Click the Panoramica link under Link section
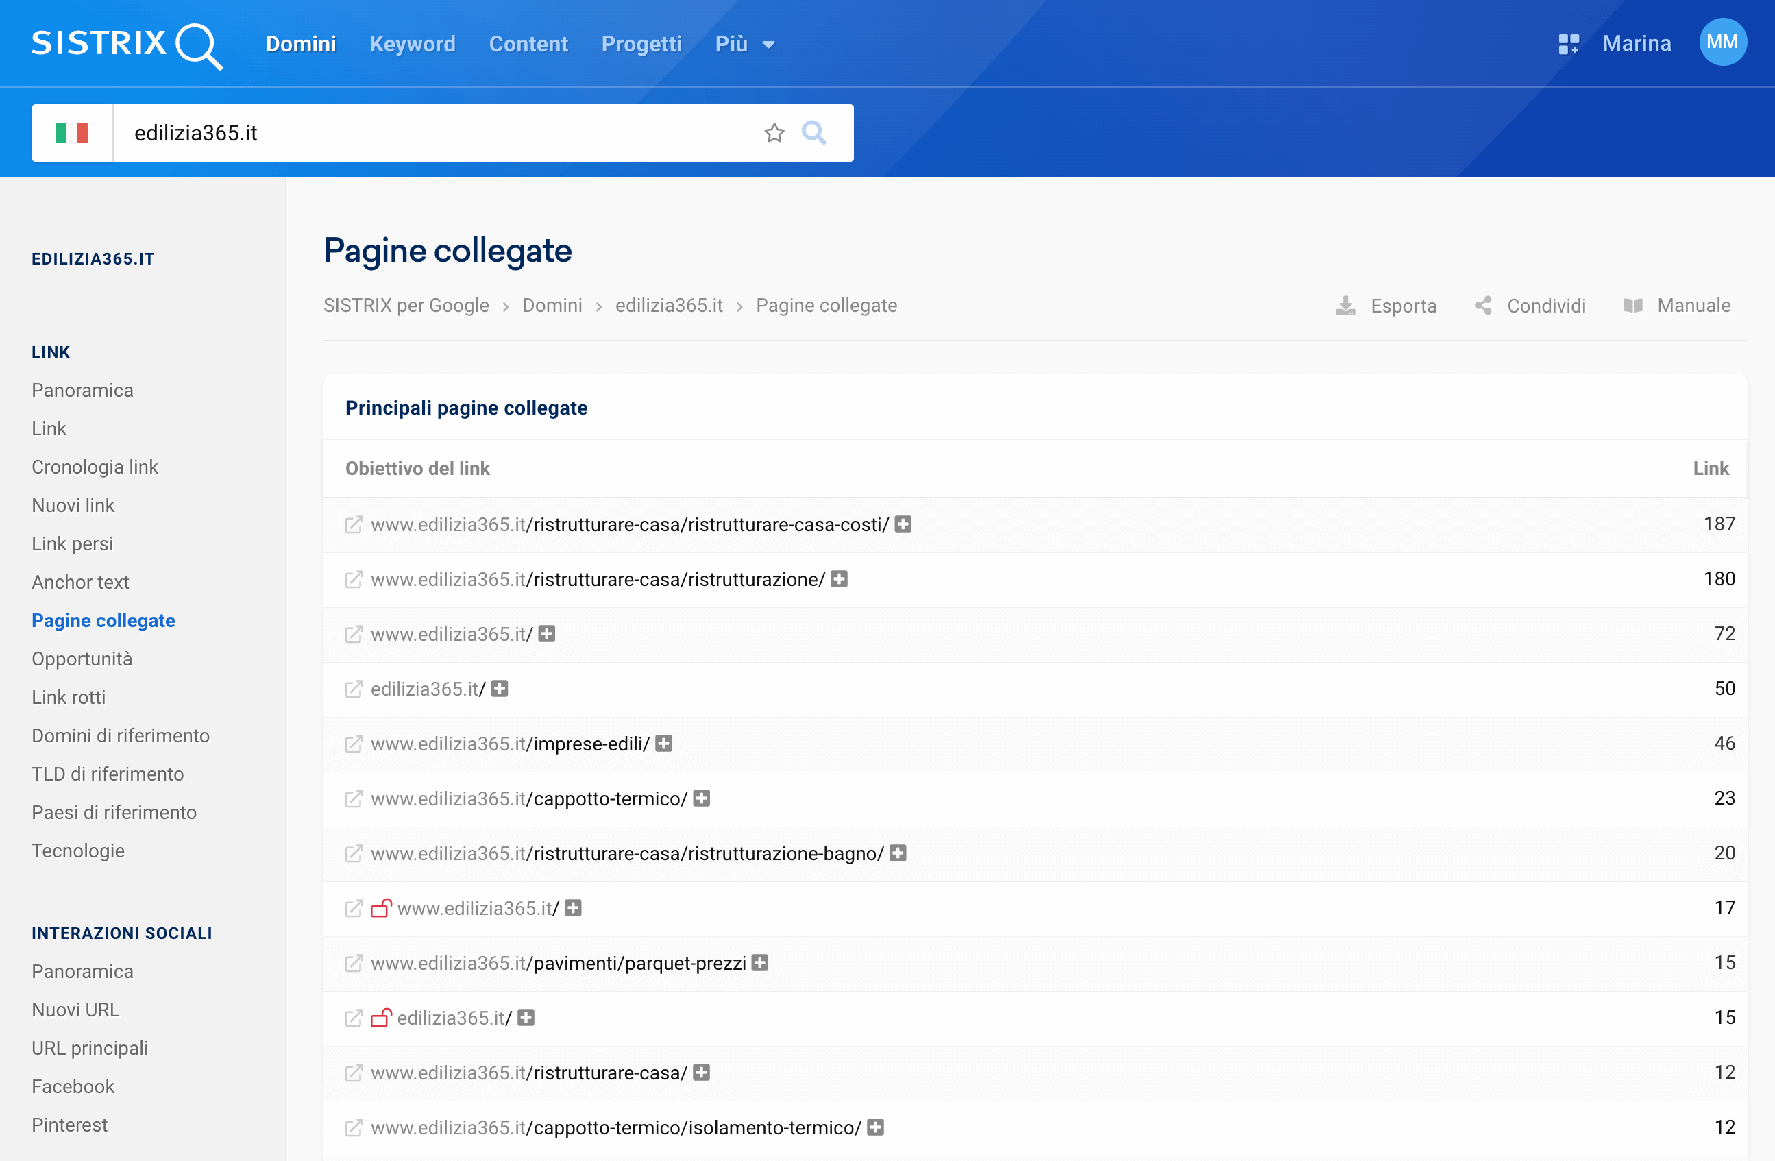1775x1161 pixels. 84,390
